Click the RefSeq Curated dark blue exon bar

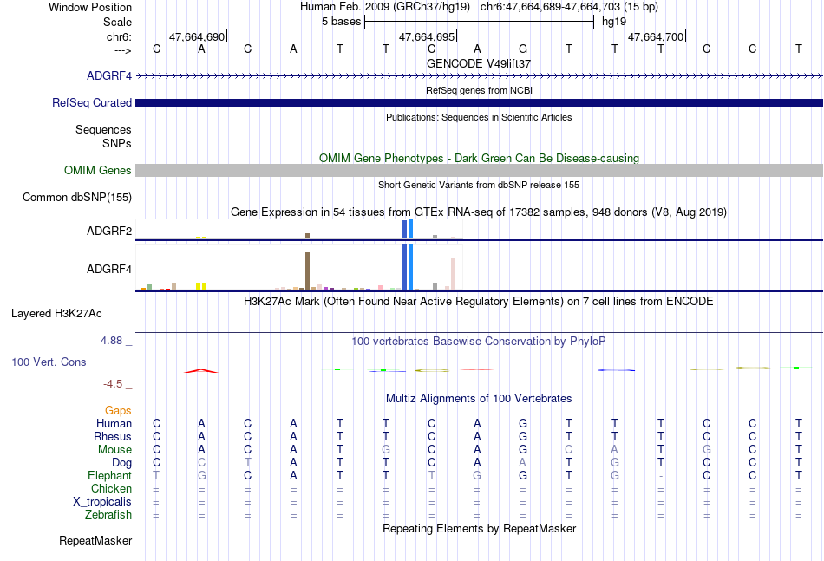479,102
